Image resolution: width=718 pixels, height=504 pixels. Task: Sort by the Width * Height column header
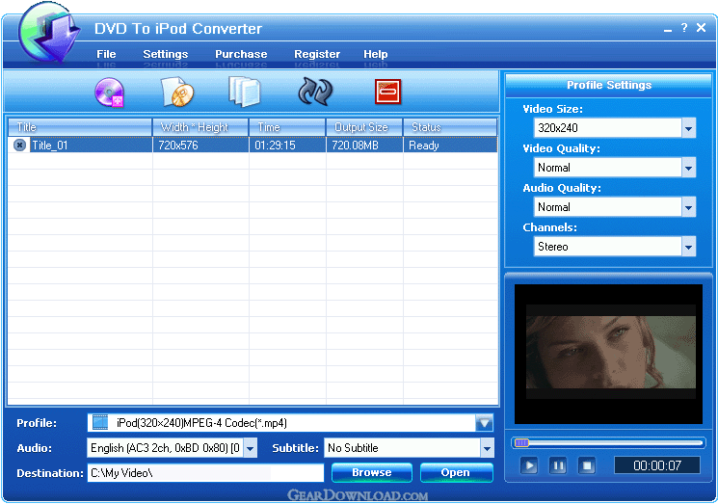tap(200, 127)
